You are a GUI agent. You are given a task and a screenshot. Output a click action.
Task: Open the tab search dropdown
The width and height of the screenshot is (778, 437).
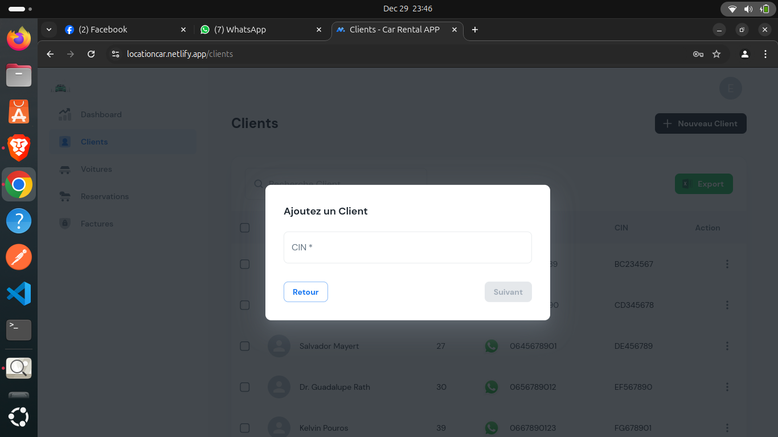click(x=49, y=30)
